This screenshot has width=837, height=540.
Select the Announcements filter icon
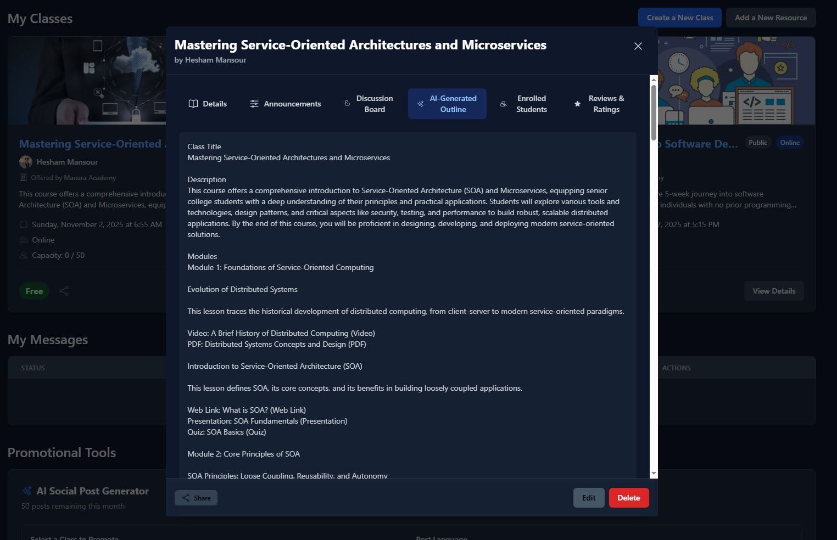click(254, 103)
